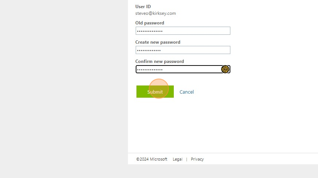Click the "Old password" label text

tap(150, 23)
